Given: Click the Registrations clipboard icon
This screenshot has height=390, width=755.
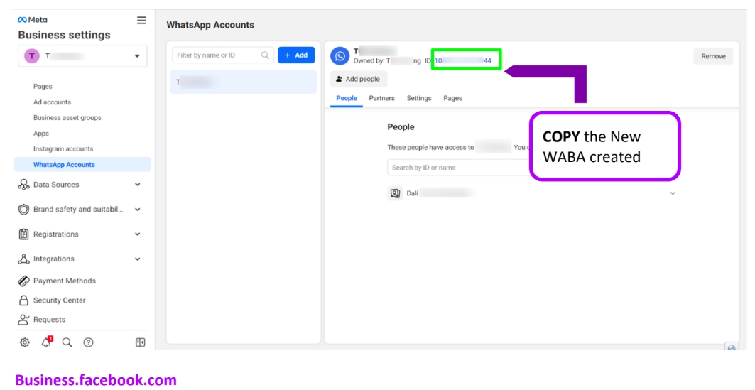Looking at the screenshot, I should pyautogui.click(x=23, y=234).
